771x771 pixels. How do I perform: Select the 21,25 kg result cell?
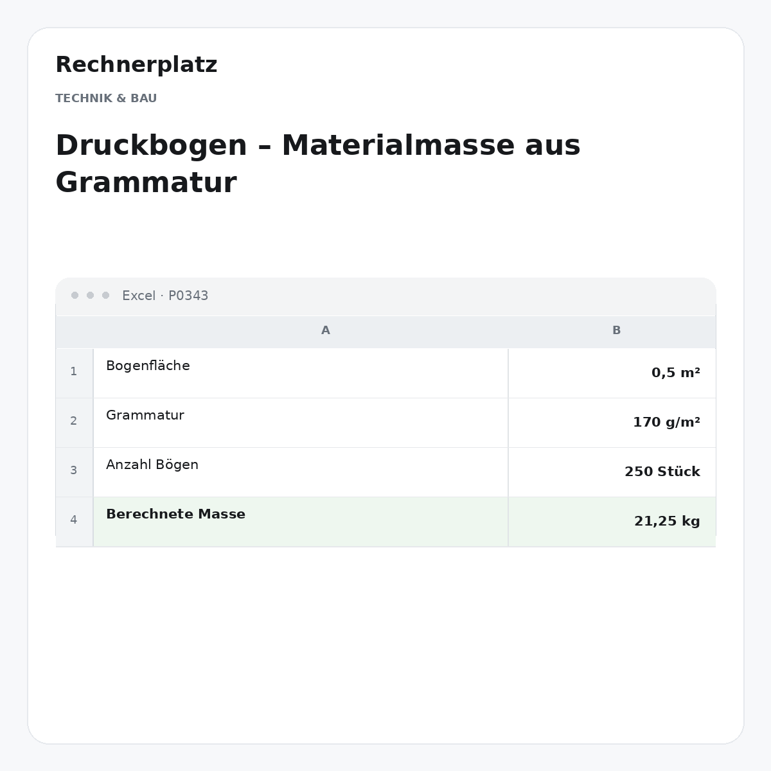click(x=612, y=522)
